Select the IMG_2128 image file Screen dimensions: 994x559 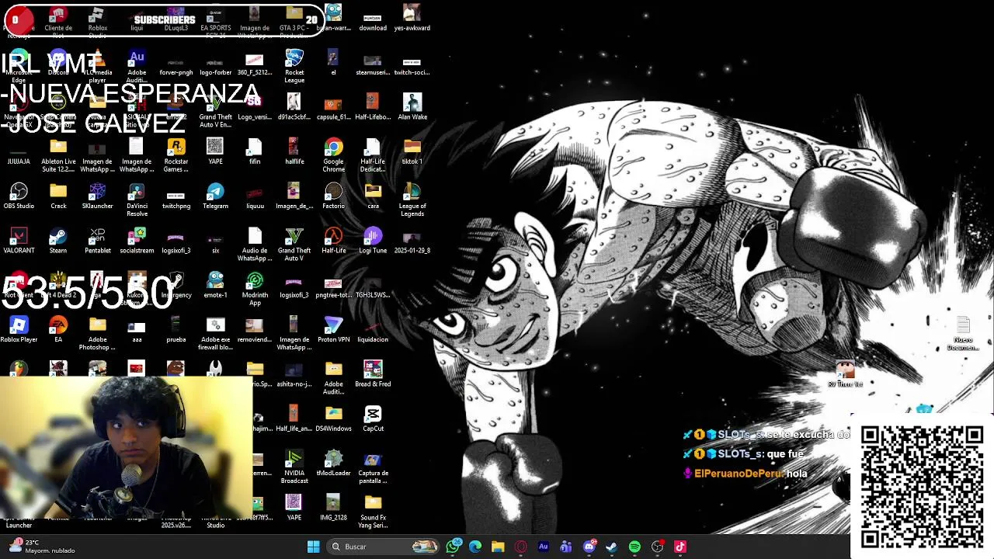333,507
